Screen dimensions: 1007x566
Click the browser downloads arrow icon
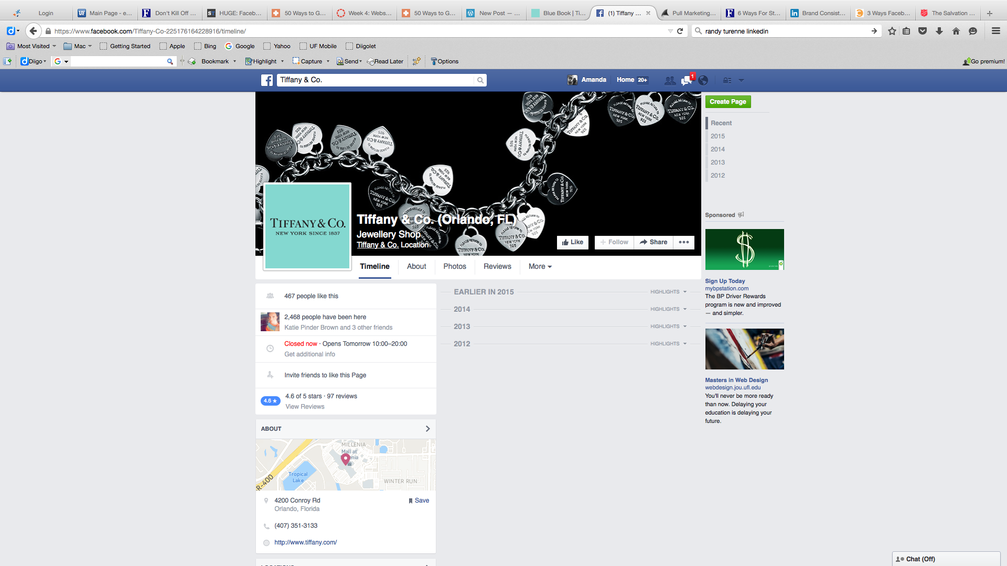click(x=939, y=31)
